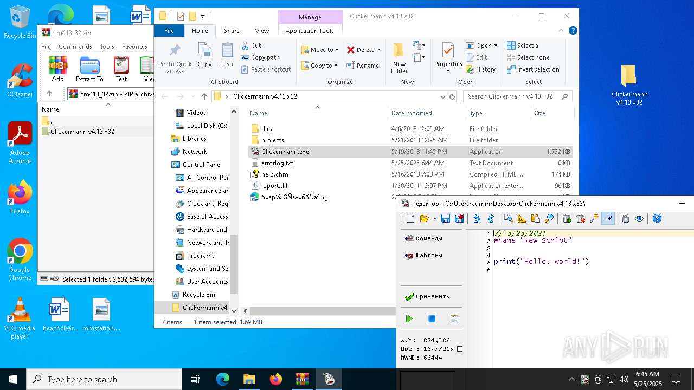Click the delete bin icon with red cross
Screen dimensions: 694x390
pos(581,218)
